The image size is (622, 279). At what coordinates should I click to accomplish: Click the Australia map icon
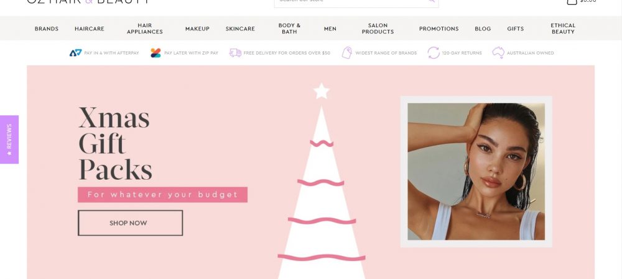point(498,53)
